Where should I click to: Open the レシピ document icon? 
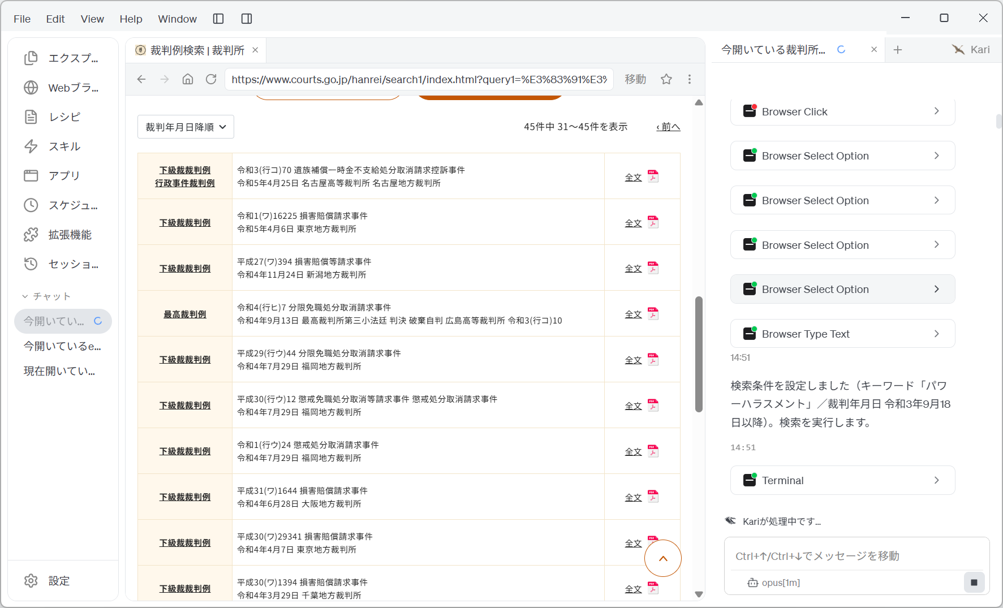pos(31,117)
